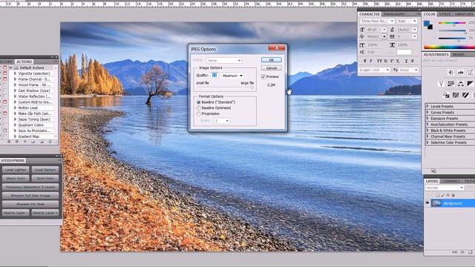475x267 pixels.
Task: Add a Hue/Saturation adjustment
Action: coord(451,84)
